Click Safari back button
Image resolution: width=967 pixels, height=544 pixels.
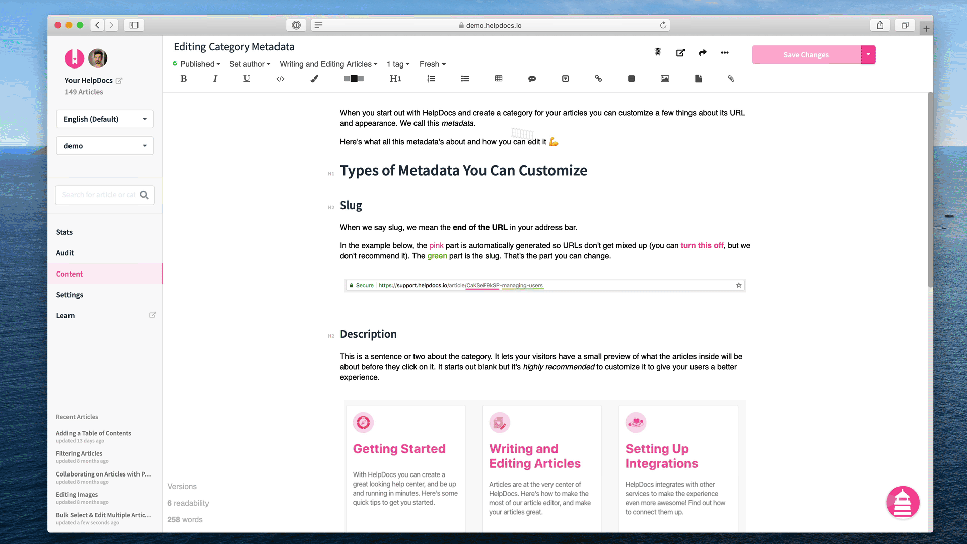coord(97,25)
